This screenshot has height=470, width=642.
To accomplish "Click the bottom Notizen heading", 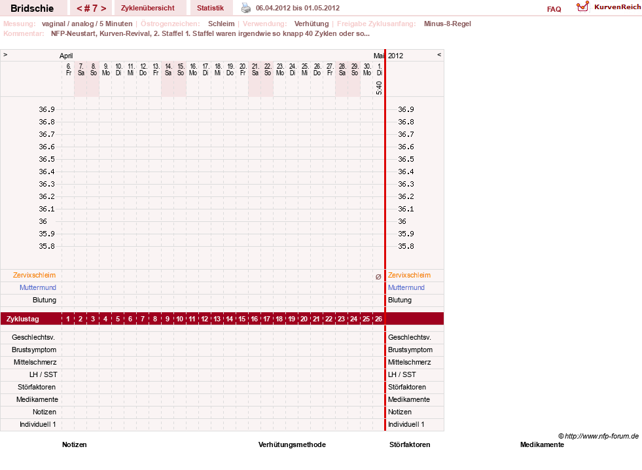I will pos(75,444).
